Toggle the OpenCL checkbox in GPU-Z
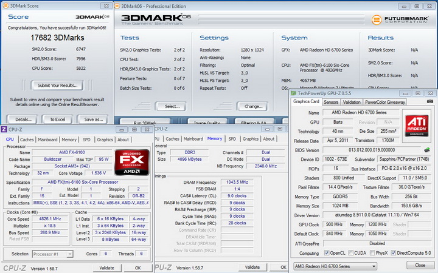The width and height of the screenshot is (438, 273). pyautogui.click(x=327, y=252)
